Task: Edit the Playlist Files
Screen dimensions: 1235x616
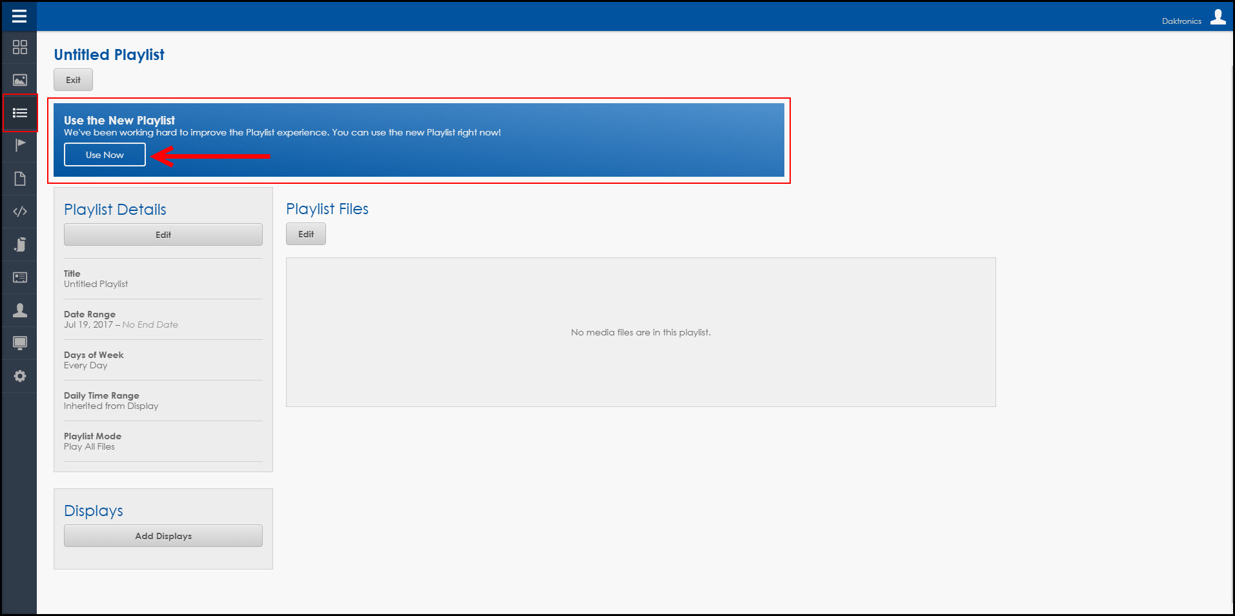Action: [x=306, y=234]
